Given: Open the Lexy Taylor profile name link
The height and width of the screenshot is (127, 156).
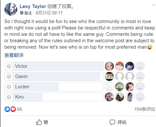Looking at the screenshot, I should pos(33,6).
